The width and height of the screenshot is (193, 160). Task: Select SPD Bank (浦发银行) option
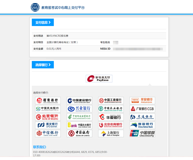click(x=48, y=125)
